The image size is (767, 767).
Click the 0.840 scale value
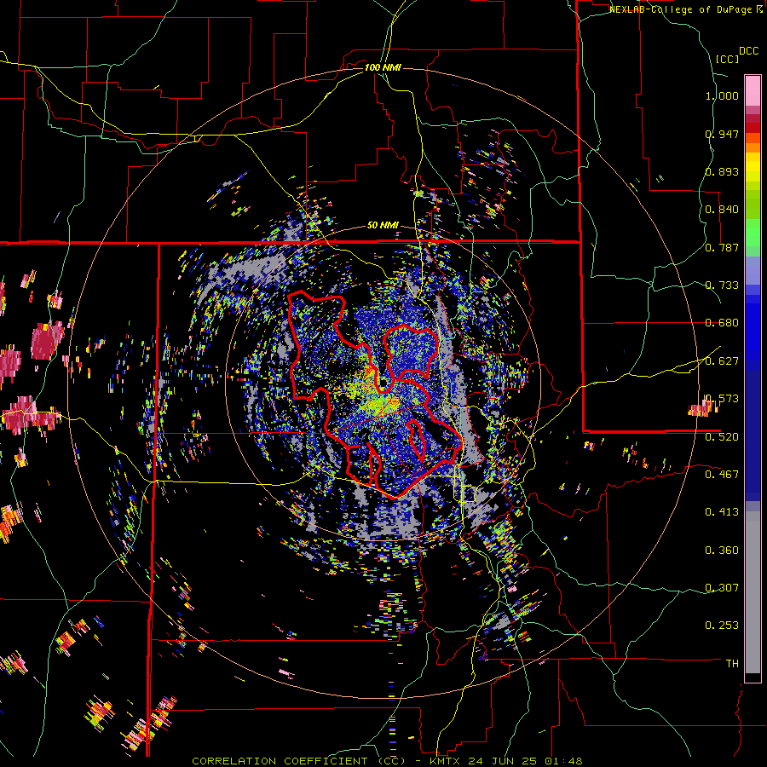[x=722, y=210]
